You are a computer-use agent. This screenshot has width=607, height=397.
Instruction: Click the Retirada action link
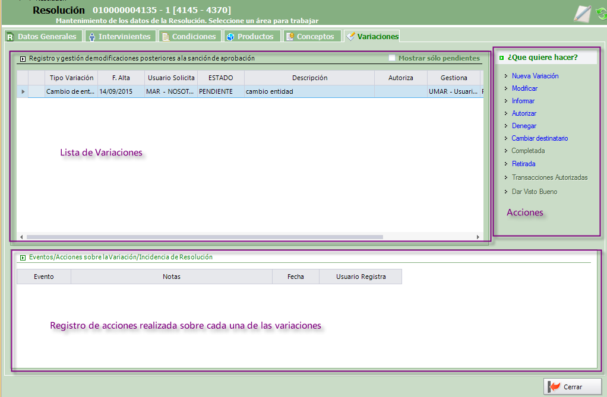tap(523, 164)
